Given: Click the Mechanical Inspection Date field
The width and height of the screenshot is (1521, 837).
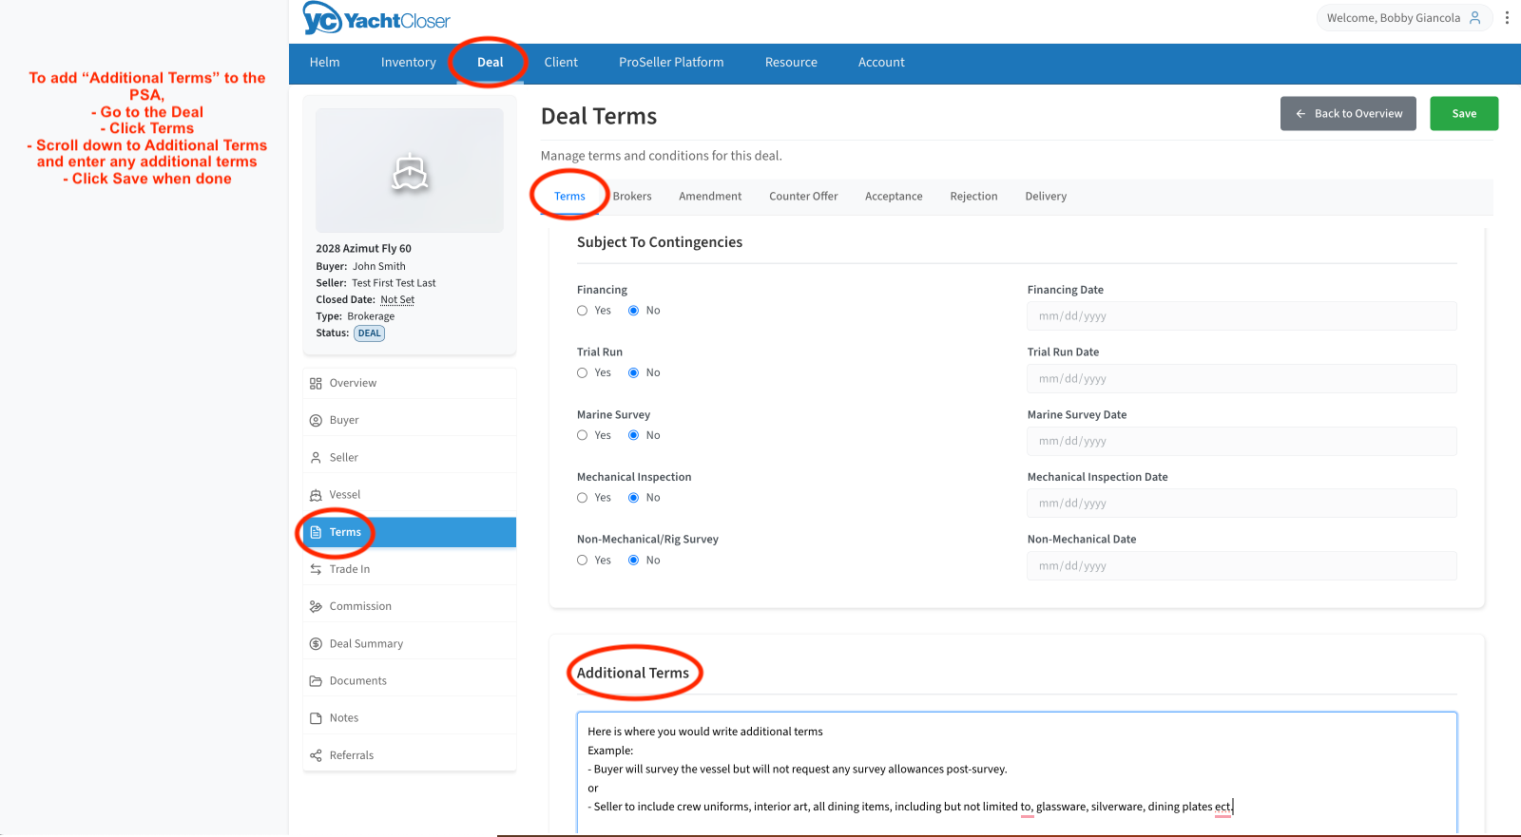Looking at the screenshot, I should (x=1242, y=504).
